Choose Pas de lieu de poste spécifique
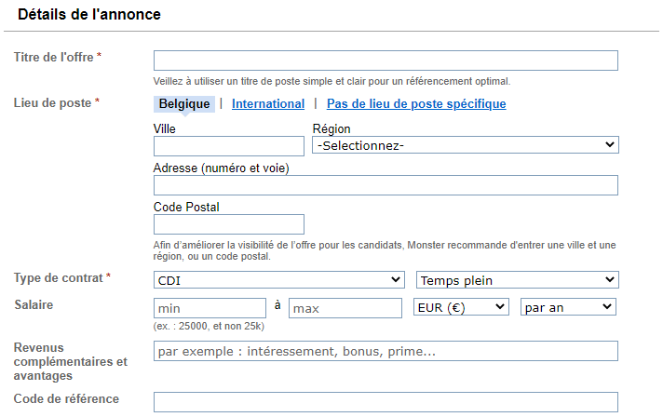663x417 pixels. point(416,104)
